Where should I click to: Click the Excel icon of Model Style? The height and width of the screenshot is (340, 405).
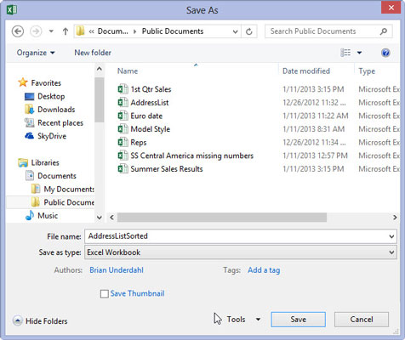point(123,129)
